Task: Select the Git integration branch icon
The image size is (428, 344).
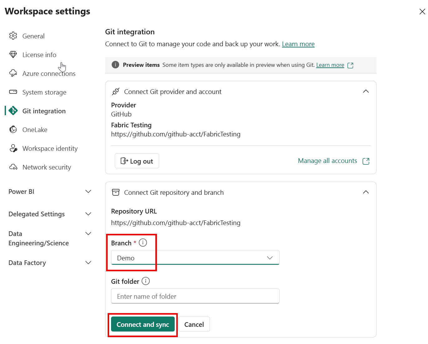Action: click(x=13, y=111)
